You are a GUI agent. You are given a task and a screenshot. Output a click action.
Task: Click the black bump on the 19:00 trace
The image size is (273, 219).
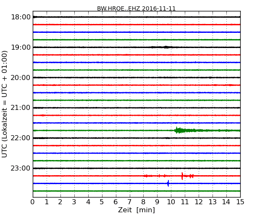click(166, 47)
